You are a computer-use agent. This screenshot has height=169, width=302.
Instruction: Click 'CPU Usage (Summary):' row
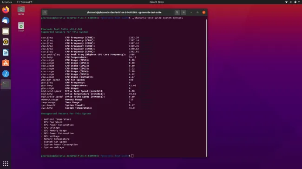pyautogui.click(x=88, y=77)
